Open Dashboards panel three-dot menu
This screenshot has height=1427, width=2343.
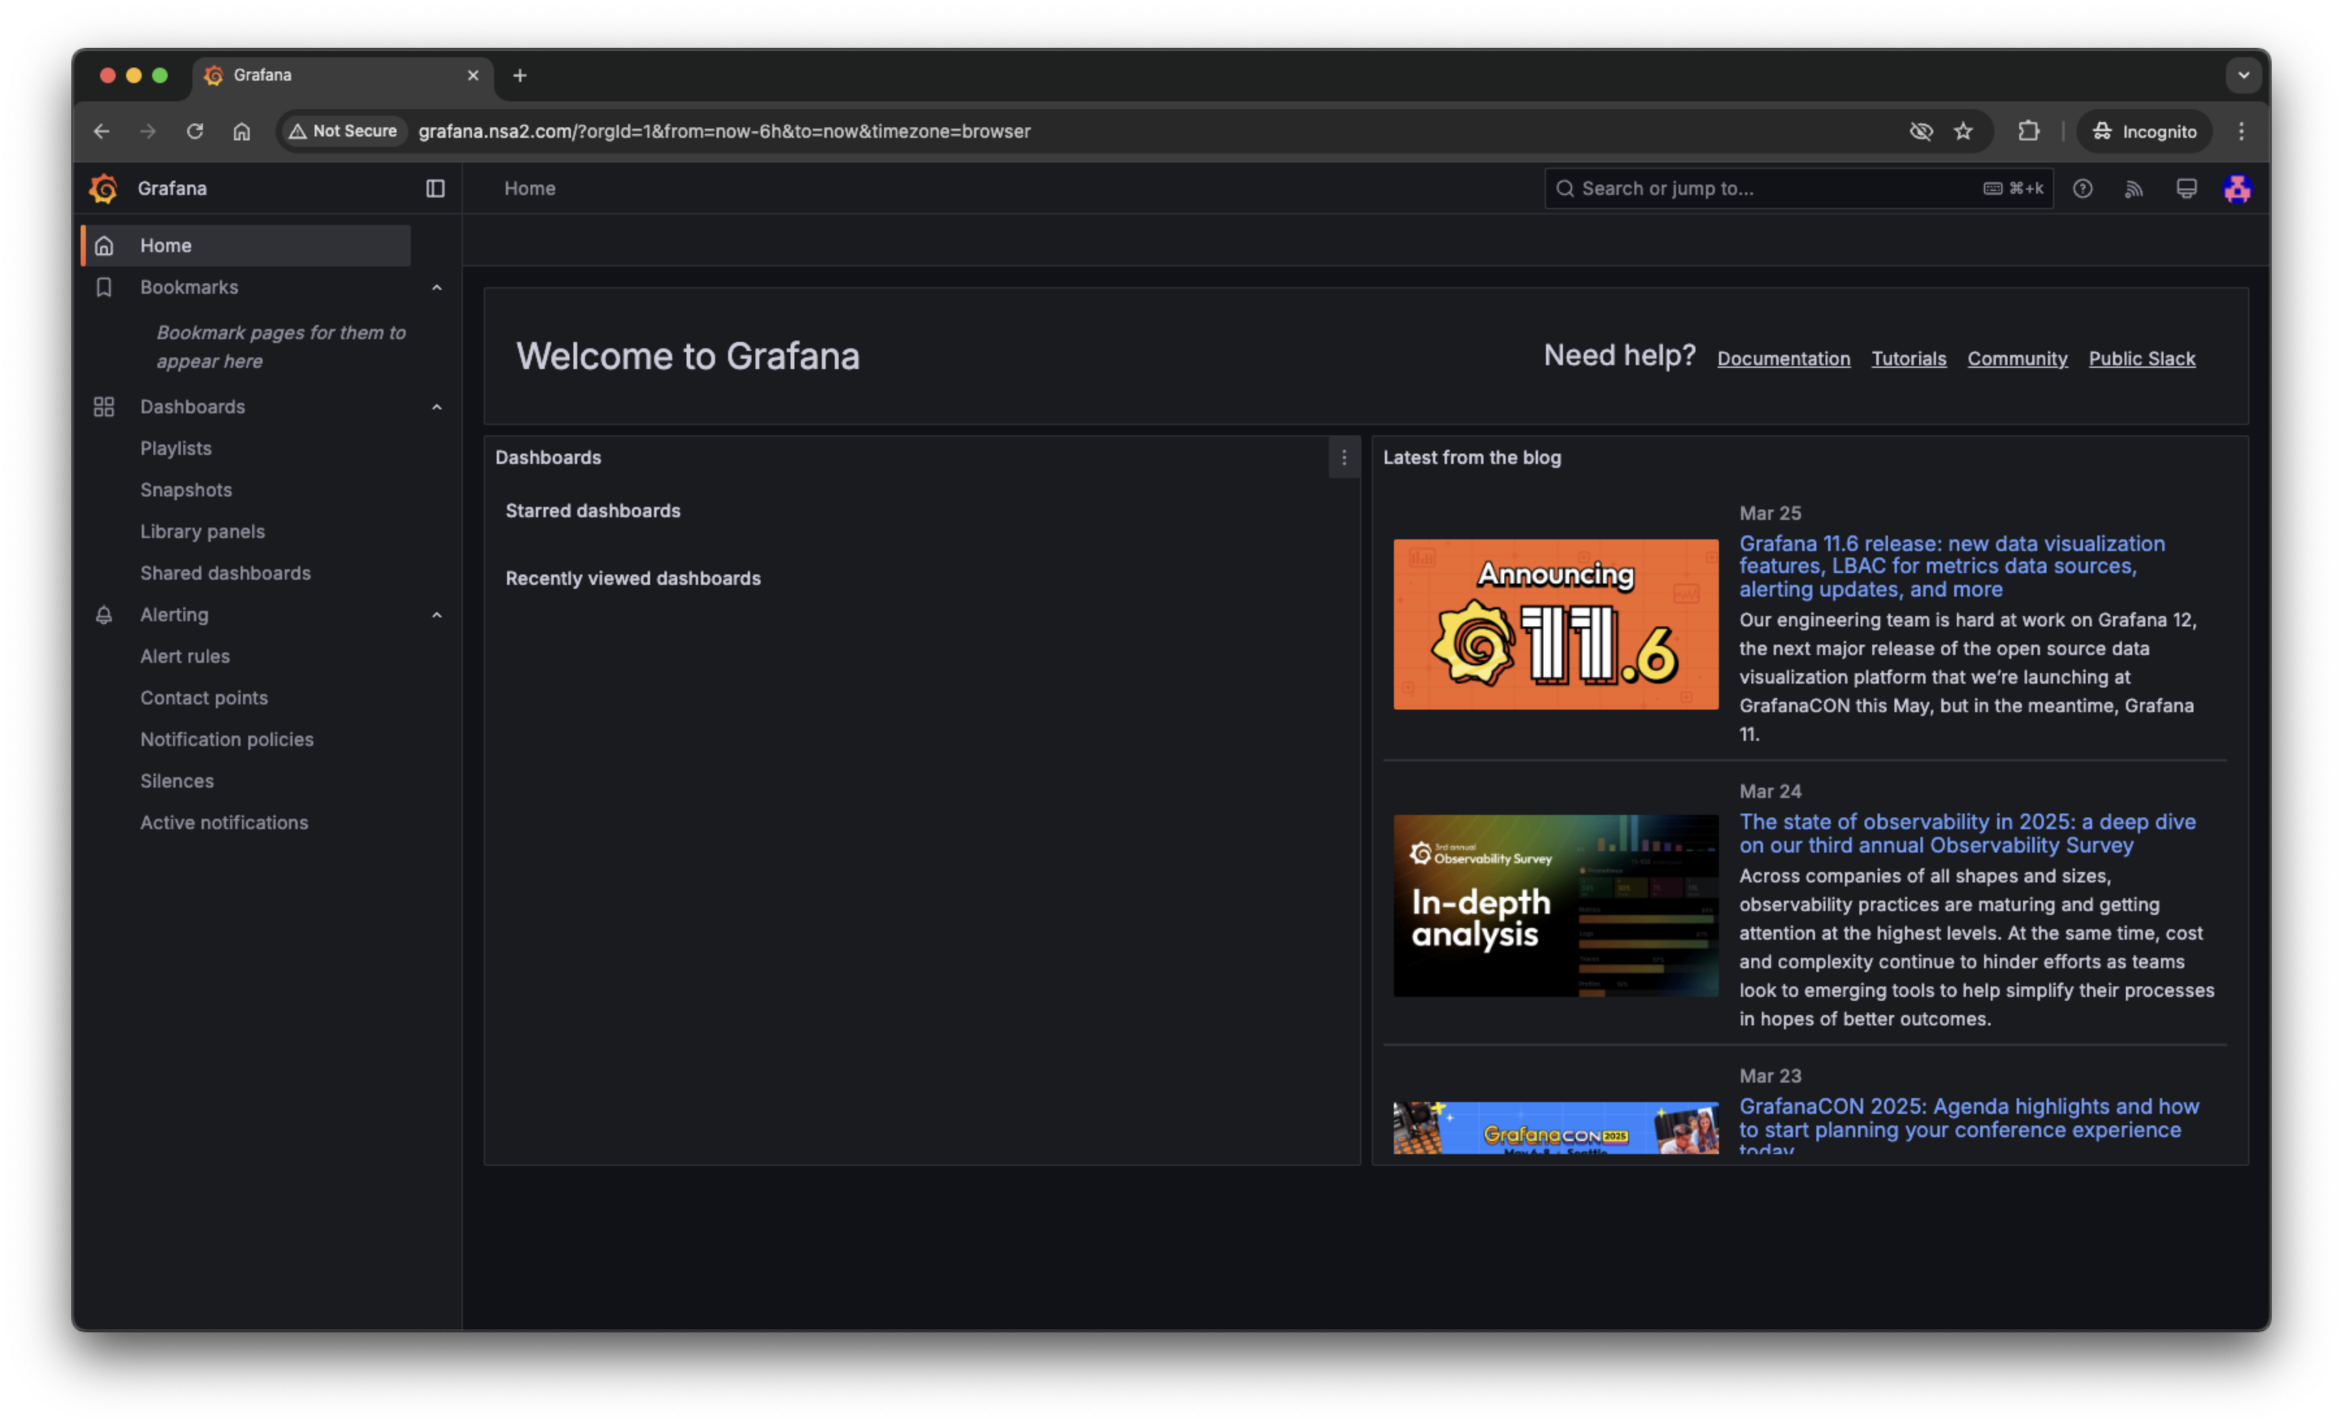pos(1344,458)
